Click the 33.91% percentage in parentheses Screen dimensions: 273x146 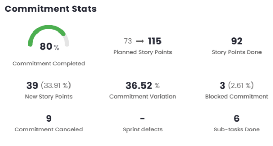pyautogui.click(x=56, y=85)
